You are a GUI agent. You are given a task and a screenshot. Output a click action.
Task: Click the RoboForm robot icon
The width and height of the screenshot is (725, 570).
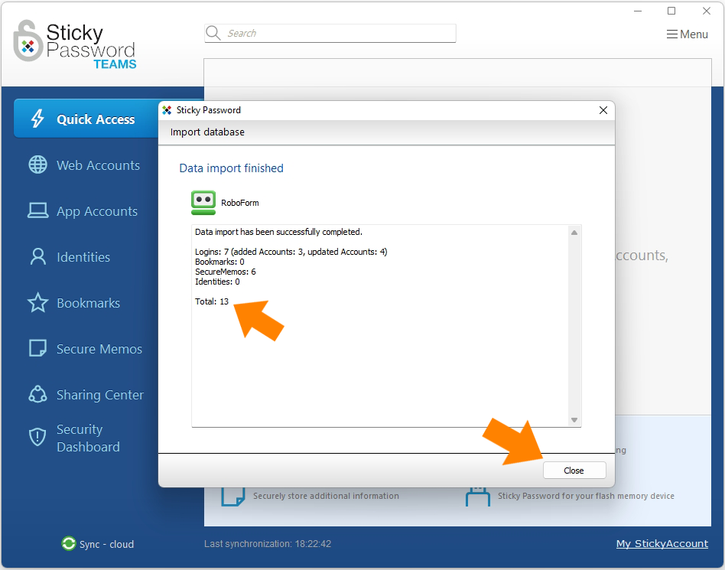pos(203,203)
